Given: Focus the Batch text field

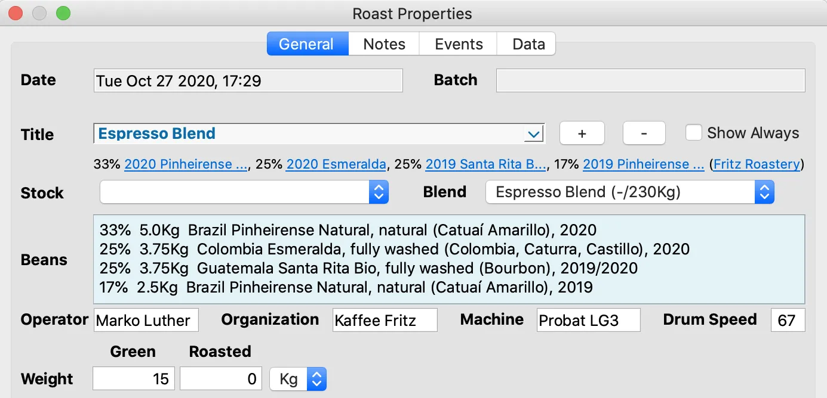Looking at the screenshot, I should click(x=650, y=81).
